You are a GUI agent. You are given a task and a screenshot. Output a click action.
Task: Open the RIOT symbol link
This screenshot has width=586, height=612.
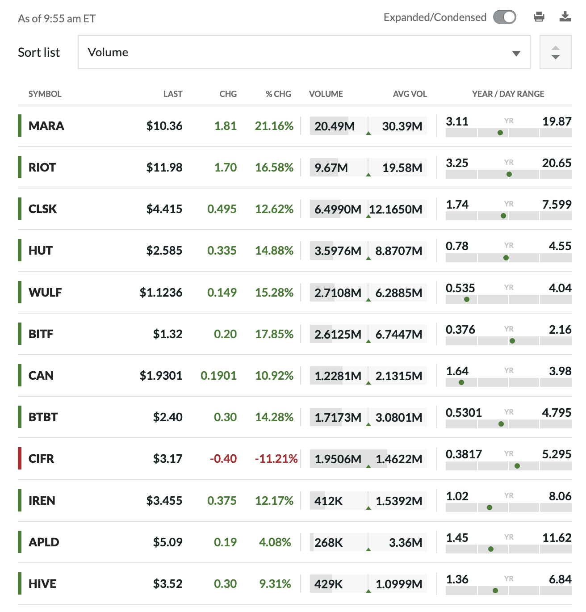click(x=42, y=168)
